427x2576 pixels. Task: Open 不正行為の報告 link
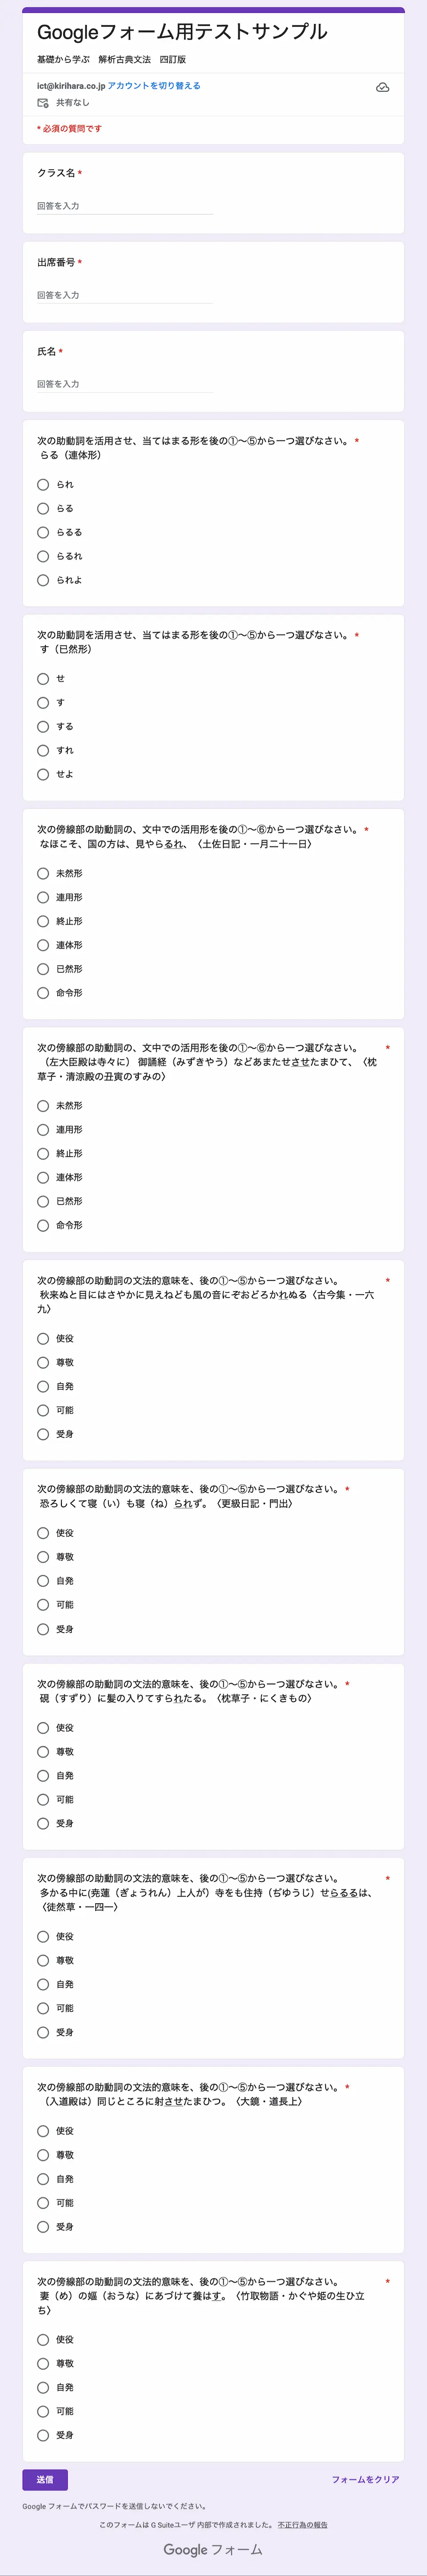tap(302, 2525)
